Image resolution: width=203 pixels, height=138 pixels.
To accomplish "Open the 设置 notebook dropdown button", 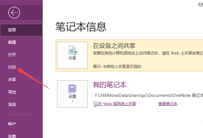I will click(x=72, y=94).
